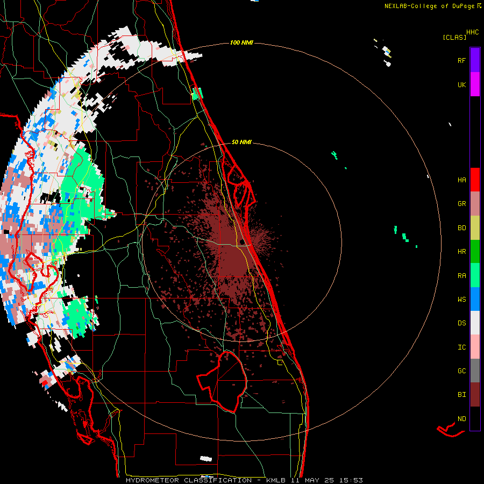The image size is (484, 484).
Task: Click the GC legend label
Action: [461, 371]
